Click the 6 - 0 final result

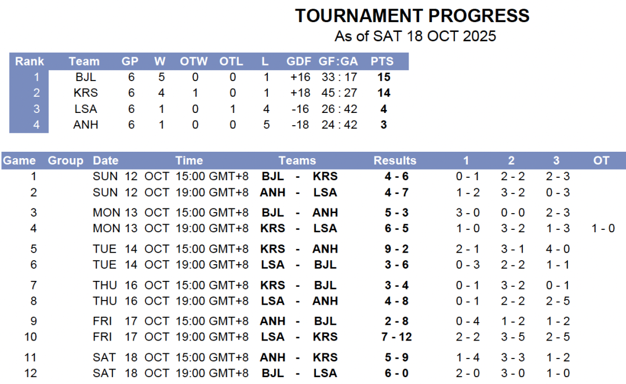pos(396,373)
